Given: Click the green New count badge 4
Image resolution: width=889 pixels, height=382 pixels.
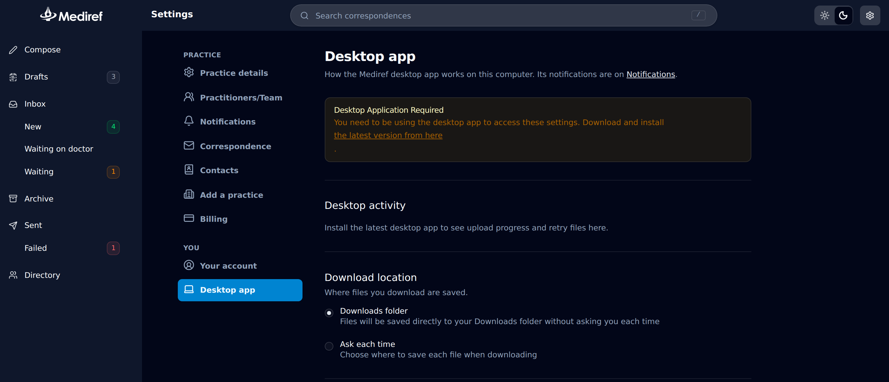Looking at the screenshot, I should pos(113,127).
